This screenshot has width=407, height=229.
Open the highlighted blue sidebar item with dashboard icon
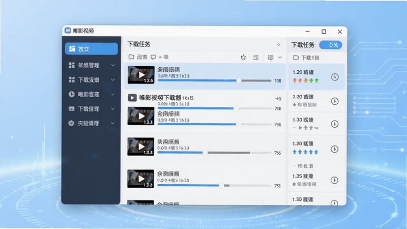92,49
